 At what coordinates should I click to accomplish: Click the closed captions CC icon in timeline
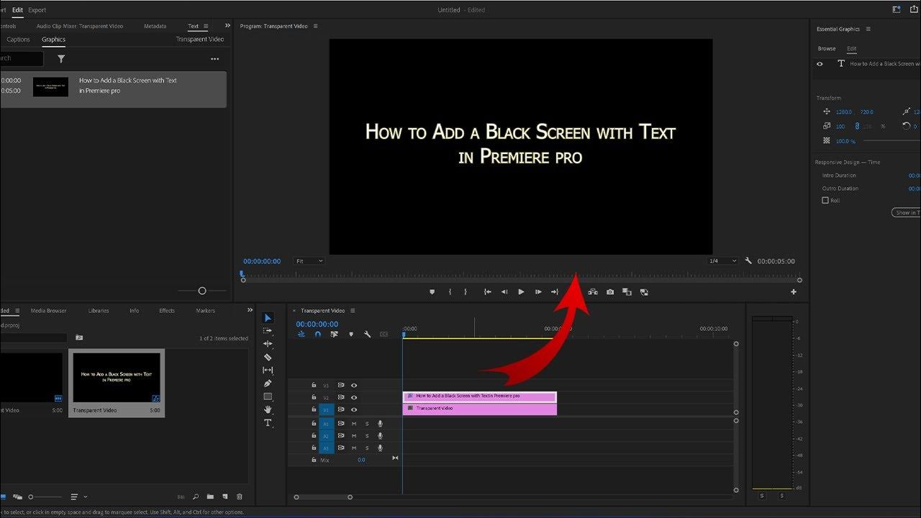pos(384,335)
